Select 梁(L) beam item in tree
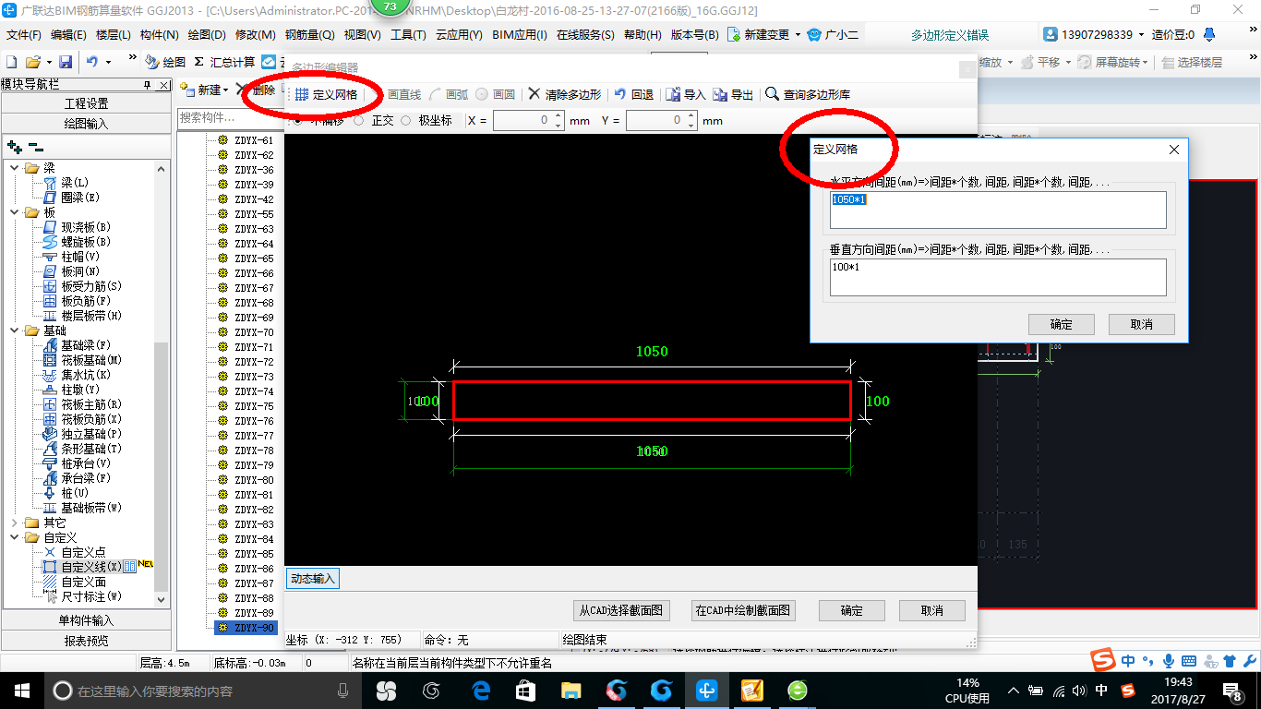This screenshot has width=1261, height=709. click(x=76, y=183)
